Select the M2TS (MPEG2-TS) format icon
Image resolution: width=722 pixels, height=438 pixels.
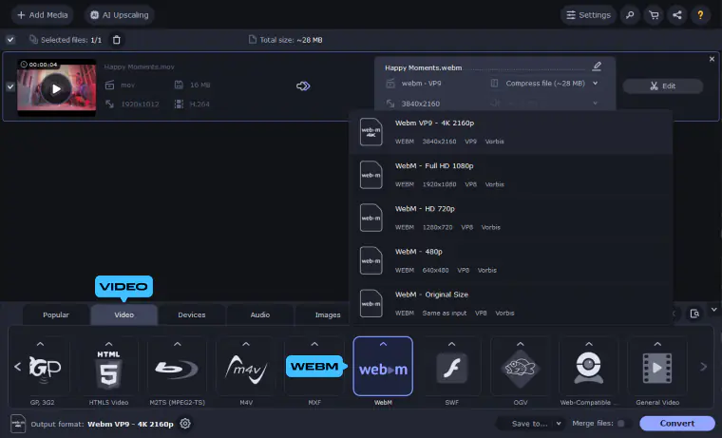178,371
